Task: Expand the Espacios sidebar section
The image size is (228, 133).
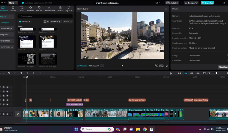Action: click(7, 35)
